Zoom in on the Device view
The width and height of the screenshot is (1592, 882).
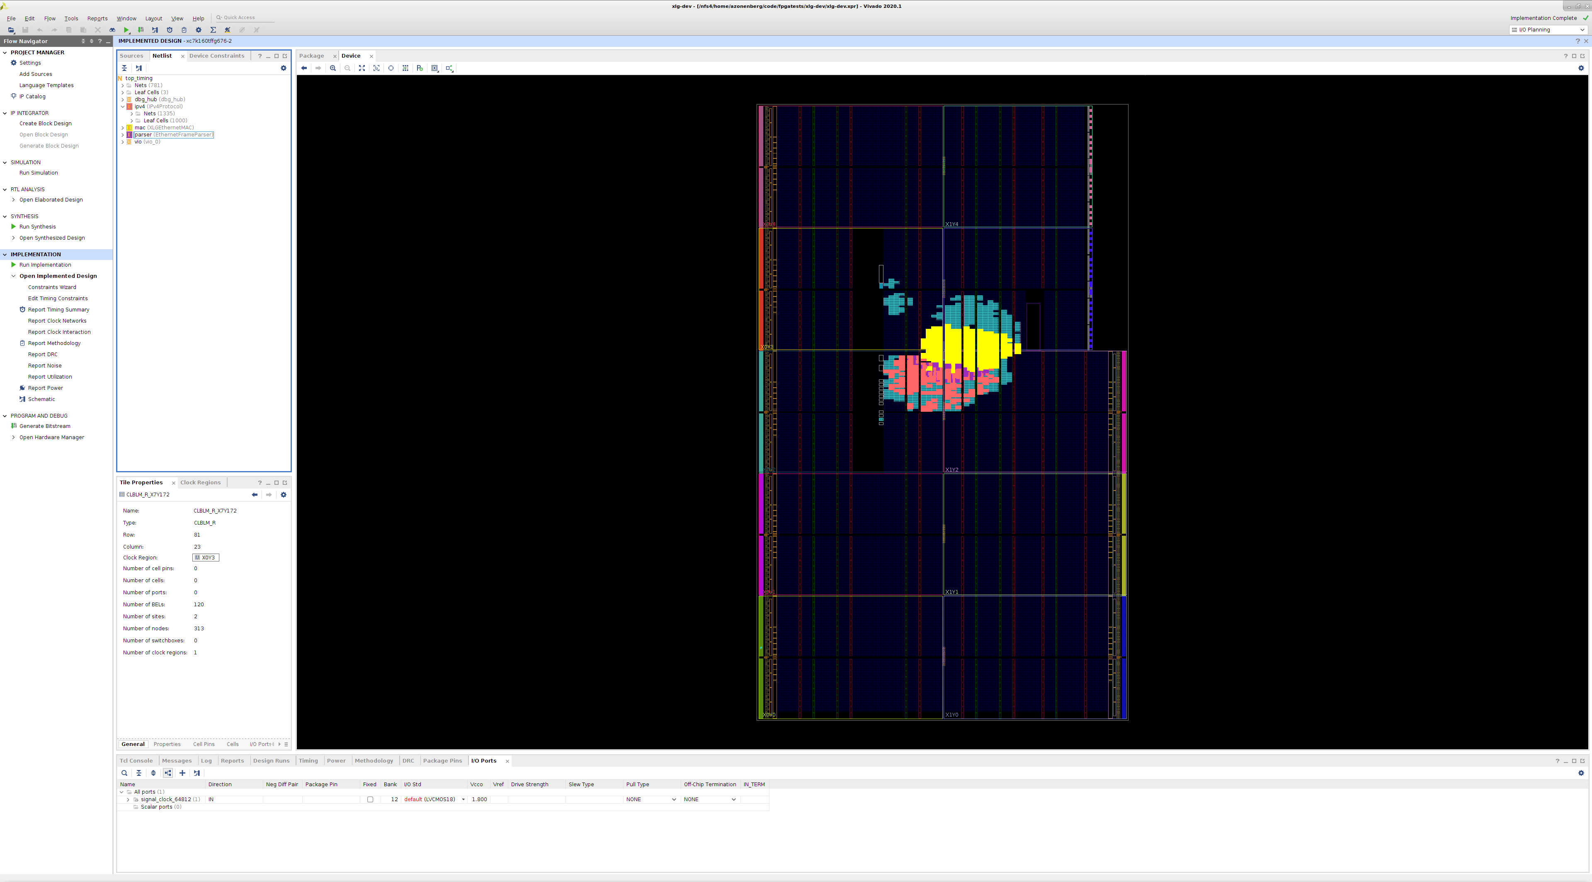tap(333, 68)
